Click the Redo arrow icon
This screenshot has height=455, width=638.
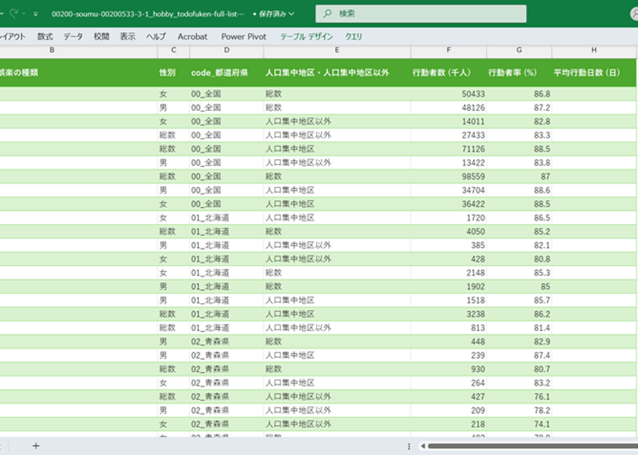(x=14, y=13)
